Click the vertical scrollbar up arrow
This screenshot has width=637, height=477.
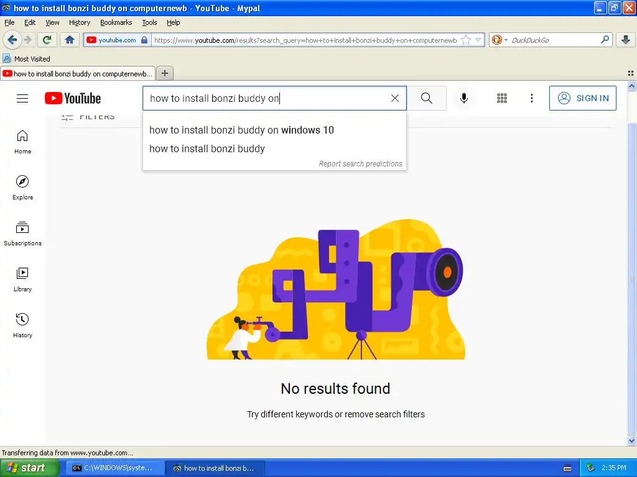tap(631, 86)
